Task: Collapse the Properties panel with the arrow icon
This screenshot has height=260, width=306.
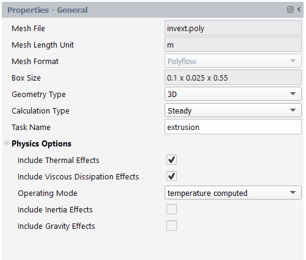Action: [x=299, y=9]
